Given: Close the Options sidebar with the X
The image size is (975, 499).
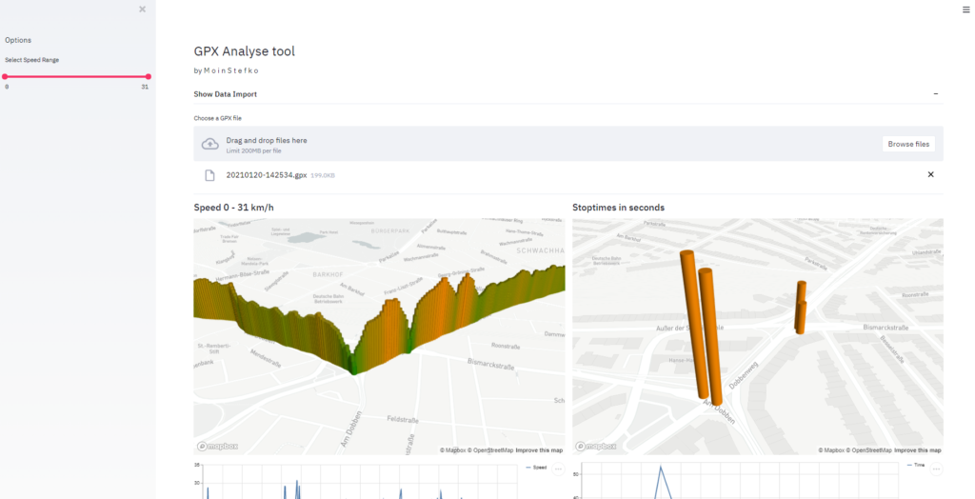Looking at the screenshot, I should point(142,10).
